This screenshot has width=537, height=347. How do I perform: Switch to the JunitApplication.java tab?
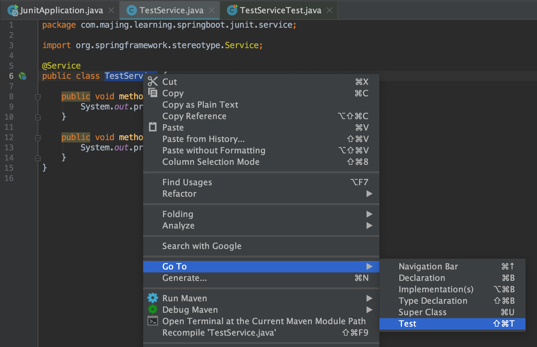61,10
